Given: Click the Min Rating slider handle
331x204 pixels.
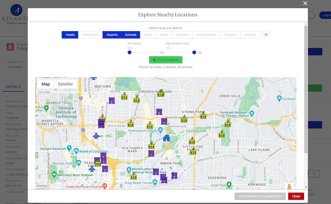Looking at the screenshot, I should [x=130, y=52].
